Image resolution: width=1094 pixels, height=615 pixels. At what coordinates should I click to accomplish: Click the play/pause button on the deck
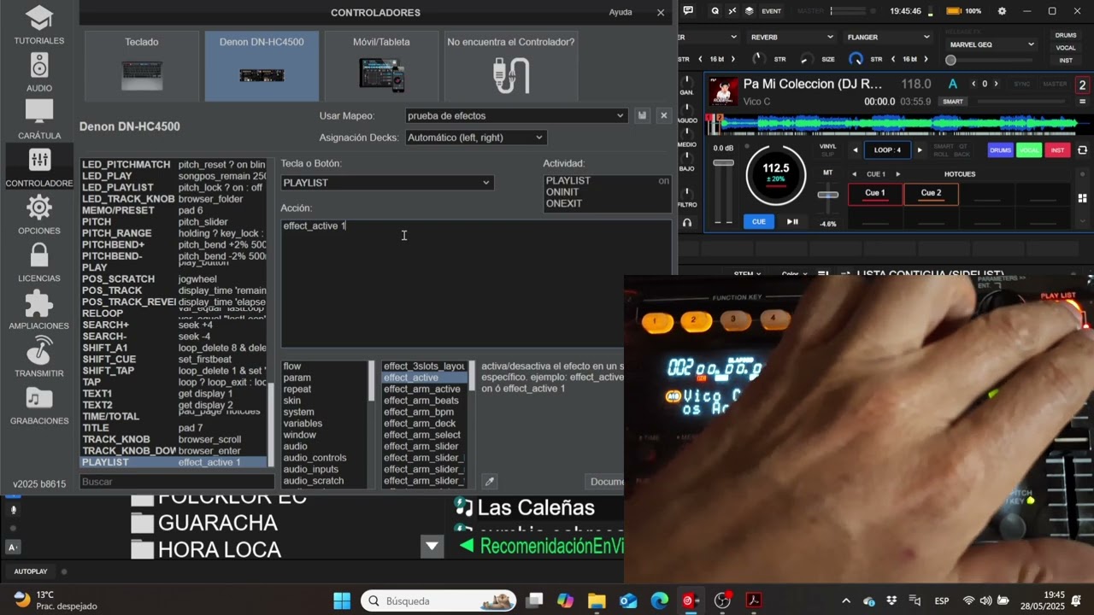click(x=792, y=222)
